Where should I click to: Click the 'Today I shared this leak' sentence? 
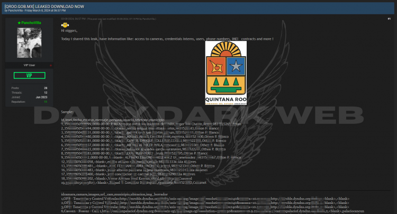point(167,39)
